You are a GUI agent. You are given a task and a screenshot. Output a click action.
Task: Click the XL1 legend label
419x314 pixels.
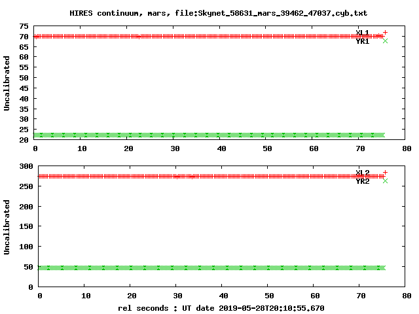click(x=362, y=33)
